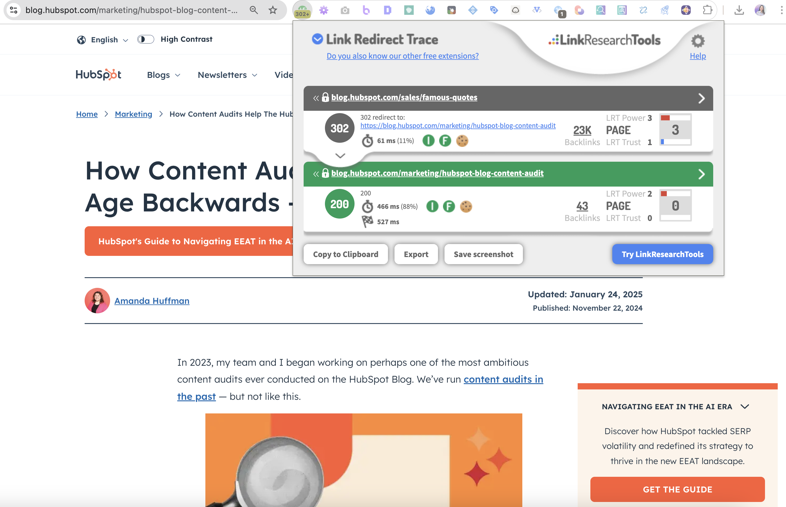Click the web page search extension icon
Viewport: 786px width, 507px height.
click(622, 10)
